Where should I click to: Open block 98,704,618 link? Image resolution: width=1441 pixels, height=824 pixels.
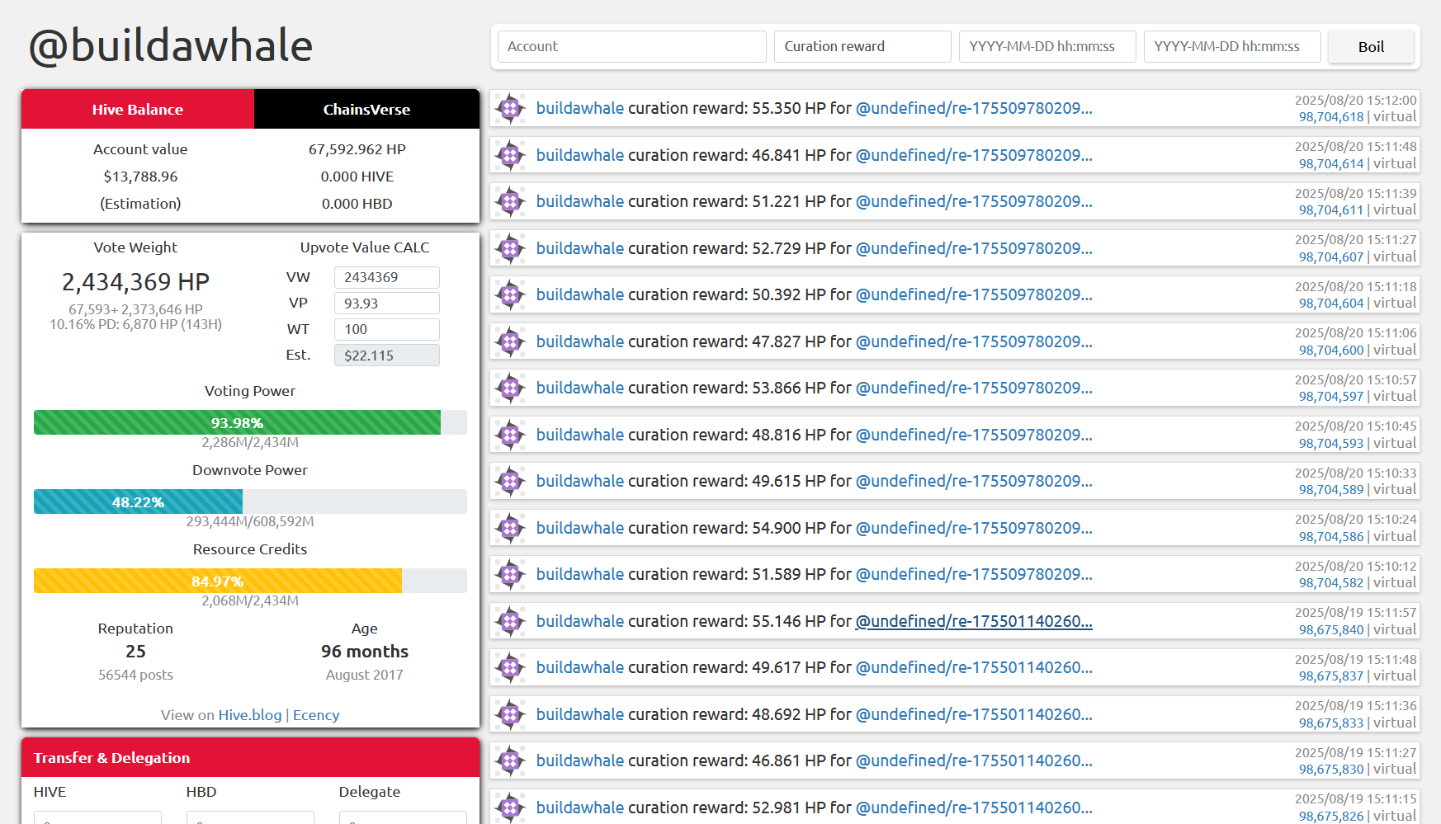1331,117
